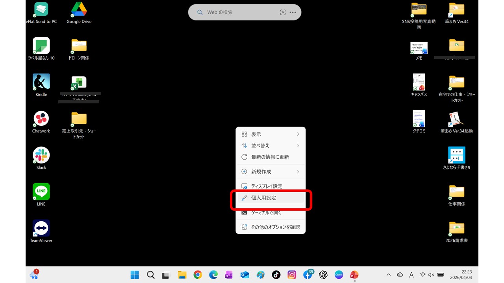Select ディスプレイ設定 in the context menu

point(267,186)
